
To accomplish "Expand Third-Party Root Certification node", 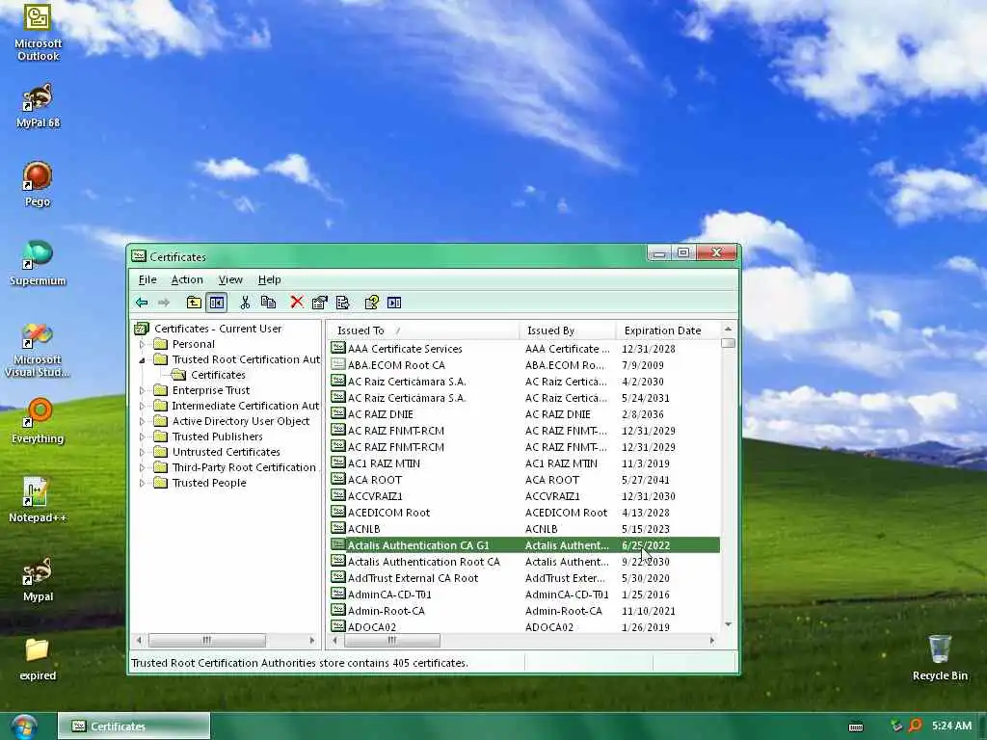I will (x=142, y=467).
